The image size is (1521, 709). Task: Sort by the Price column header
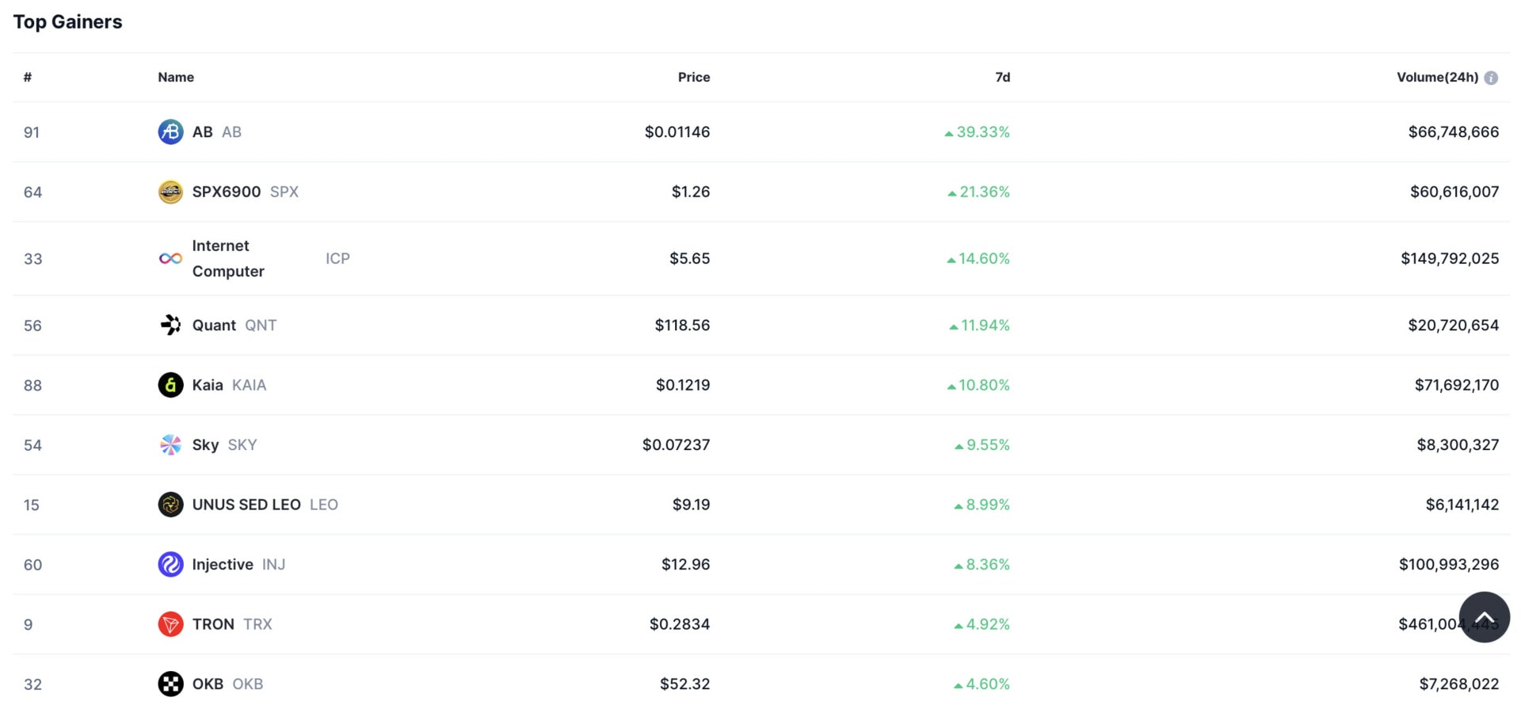[694, 77]
